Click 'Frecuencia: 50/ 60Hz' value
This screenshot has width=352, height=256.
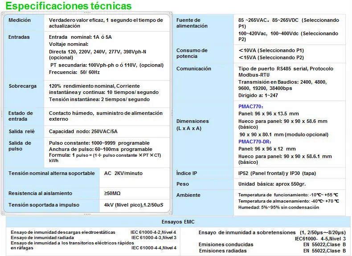click(x=74, y=72)
